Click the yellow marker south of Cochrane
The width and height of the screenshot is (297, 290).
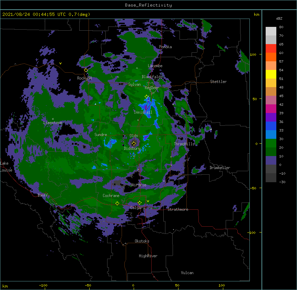(x=117, y=203)
